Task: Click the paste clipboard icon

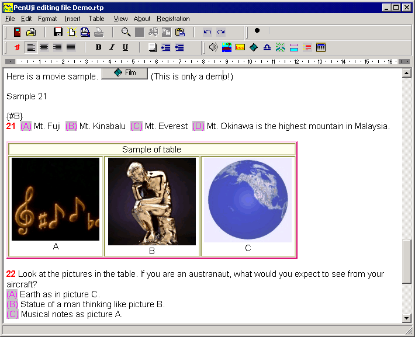Action: click(180, 32)
